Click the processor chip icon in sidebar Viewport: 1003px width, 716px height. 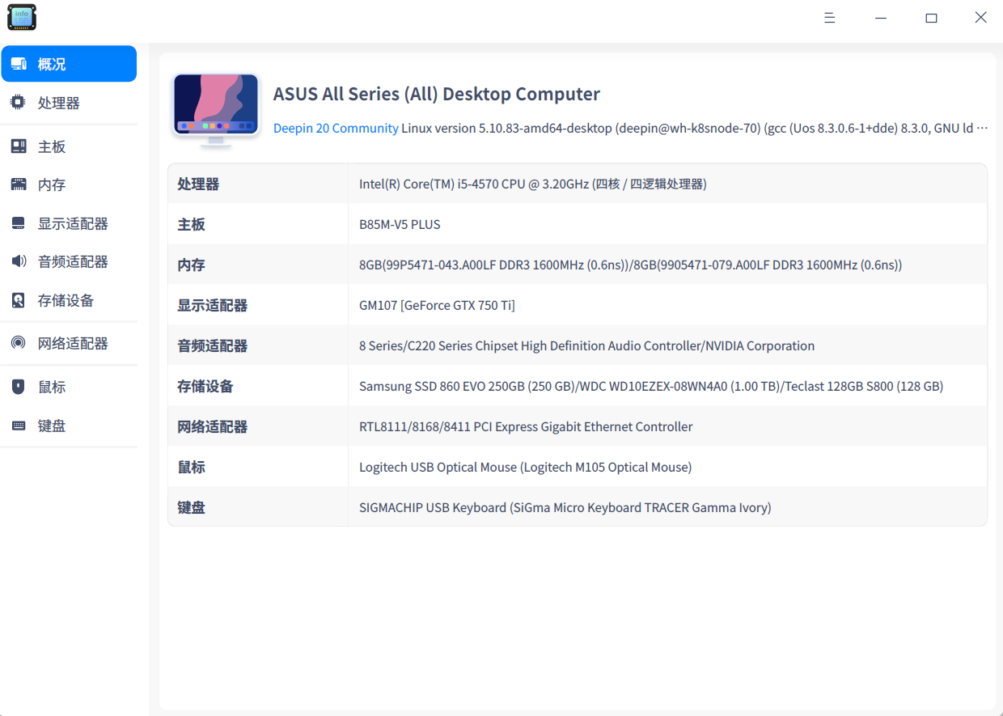pyautogui.click(x=18, y=103)
